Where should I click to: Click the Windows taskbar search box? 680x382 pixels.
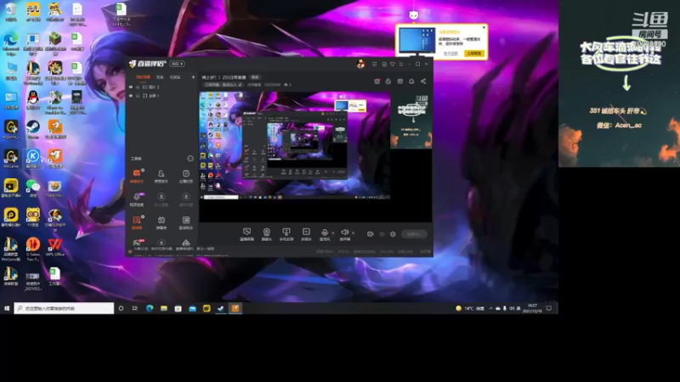coord(65,308)
